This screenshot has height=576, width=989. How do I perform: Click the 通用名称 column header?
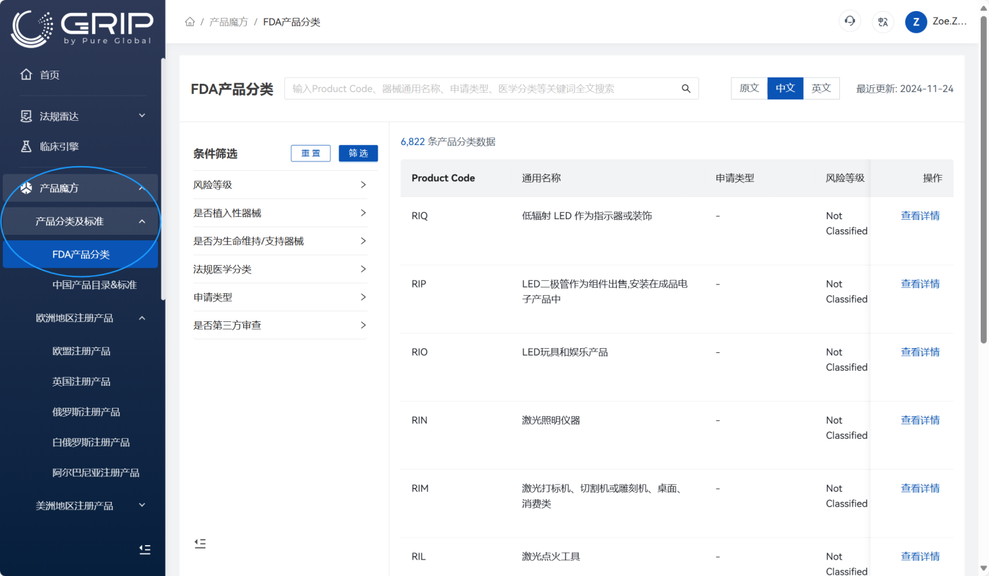541,178
